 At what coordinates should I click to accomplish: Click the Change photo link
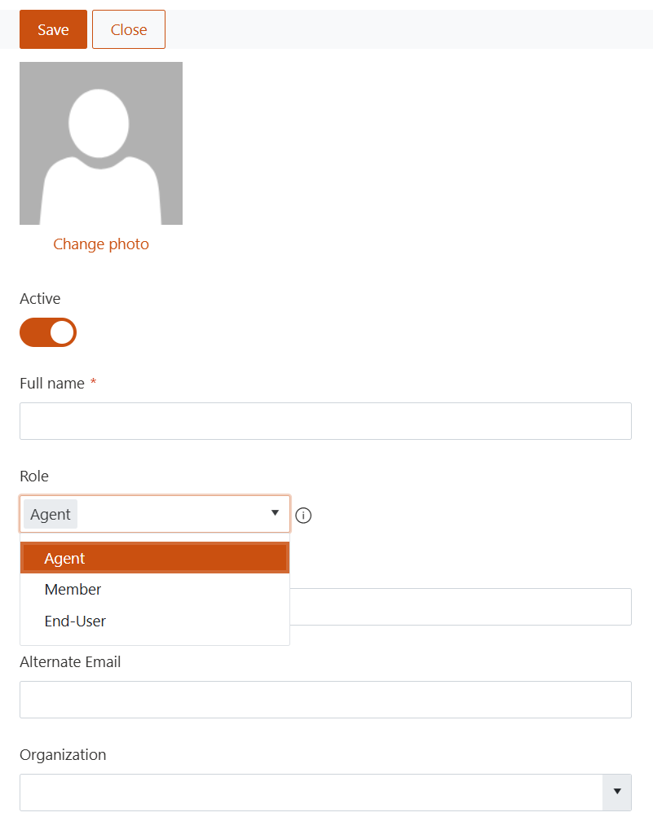(x=100, y=244)
